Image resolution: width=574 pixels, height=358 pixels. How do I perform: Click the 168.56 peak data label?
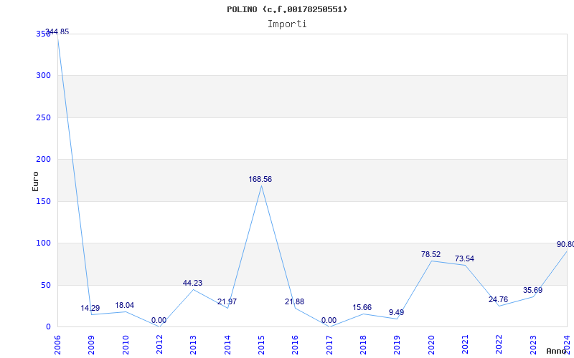(260, 180)
